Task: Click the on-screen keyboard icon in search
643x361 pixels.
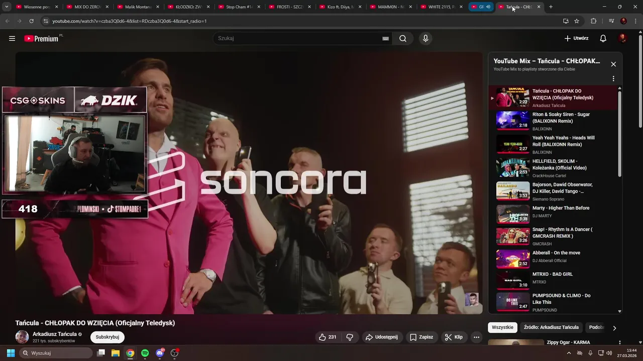Action: [385, 39]
